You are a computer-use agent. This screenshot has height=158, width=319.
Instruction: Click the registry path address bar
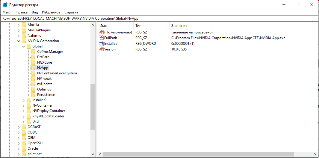click(159, 18)
